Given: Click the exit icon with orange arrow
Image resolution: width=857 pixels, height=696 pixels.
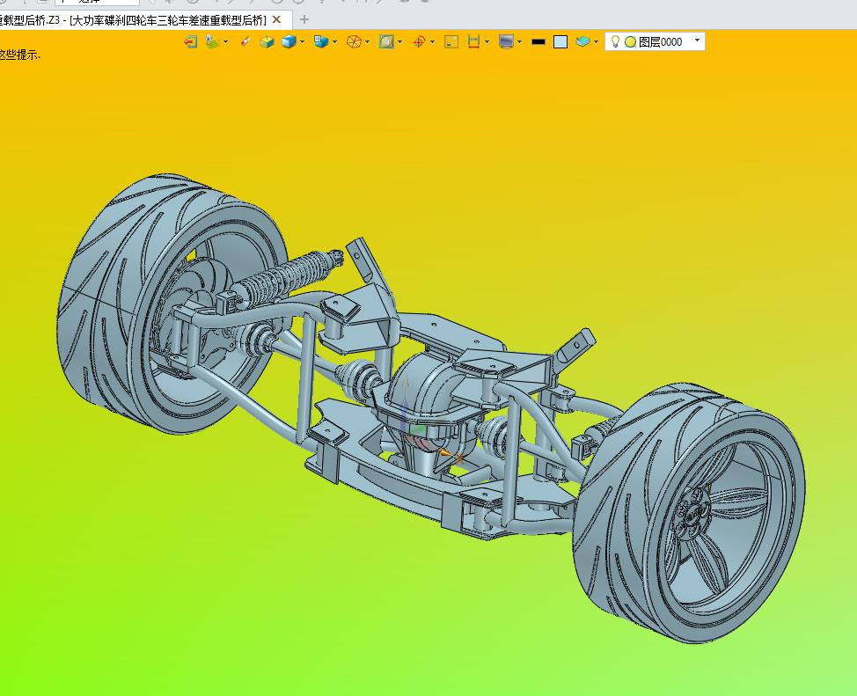Looking at the screenshot, I should click(190, 41).
